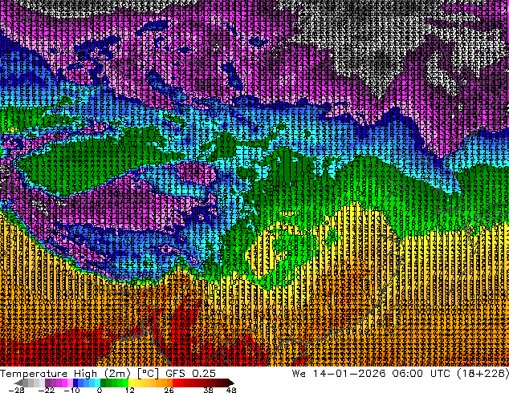
Task: Pick the dark purple swatch above -22
Action: click(47, 383)
